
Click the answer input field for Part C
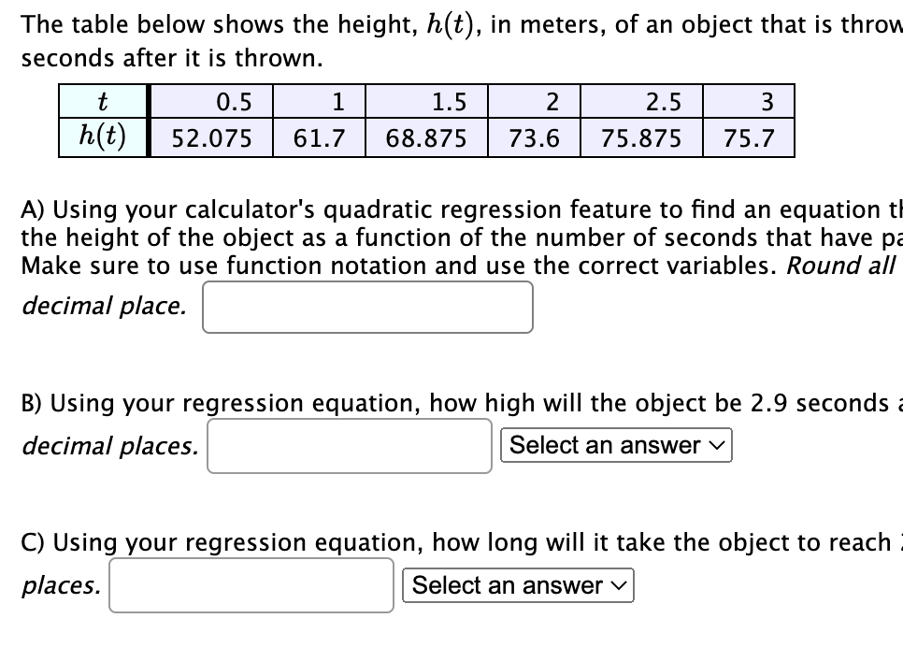(x=251, y=584)
